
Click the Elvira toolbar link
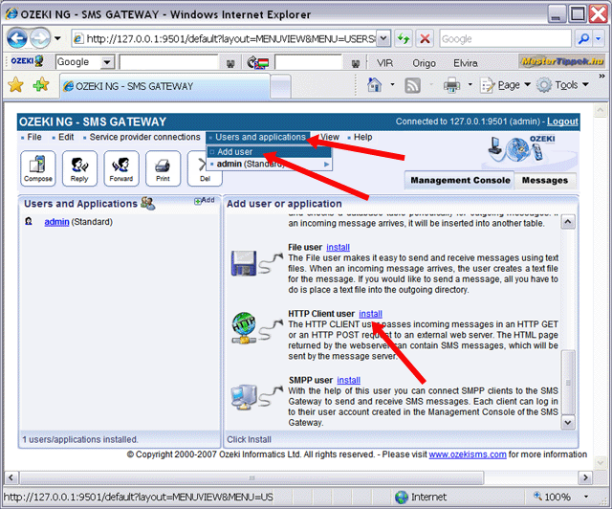pos(466,62)
